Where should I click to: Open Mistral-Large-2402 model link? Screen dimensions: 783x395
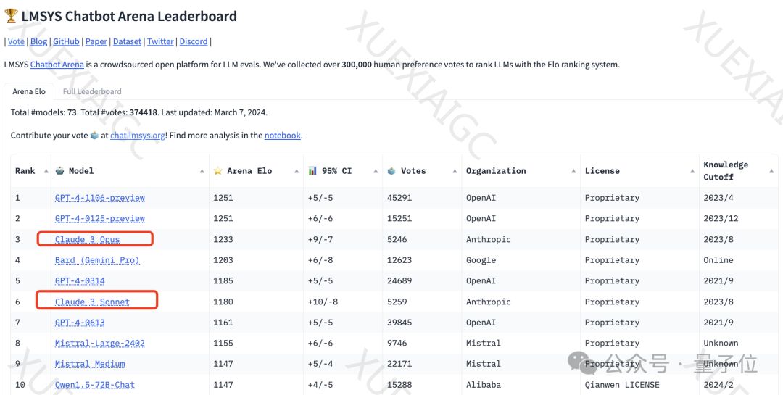pos(100,343)
